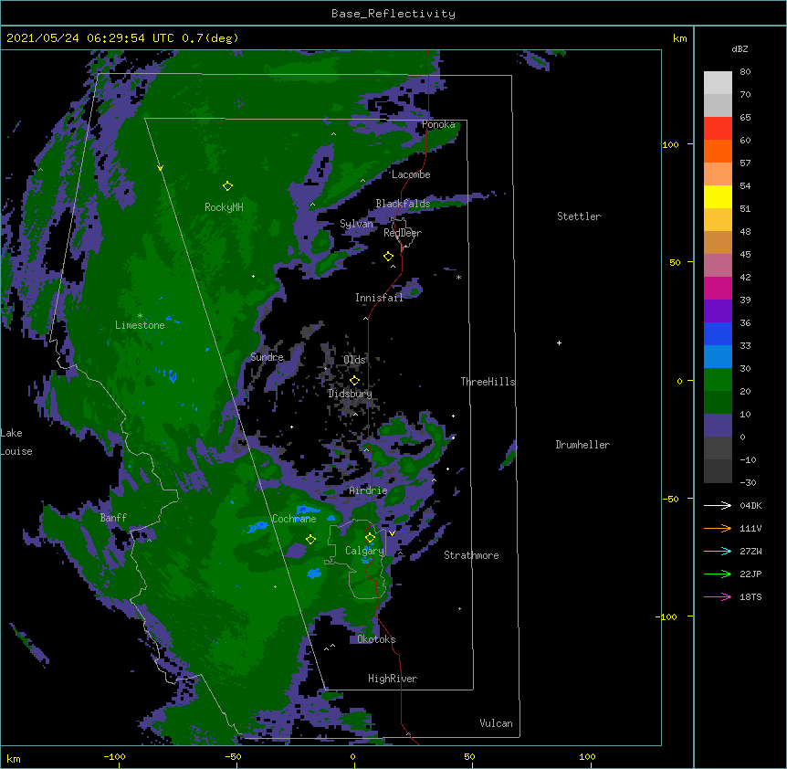The image size is (787, 769).
Task: Select the red 65 dBZ legend swatch
Action: click(718, 128)
